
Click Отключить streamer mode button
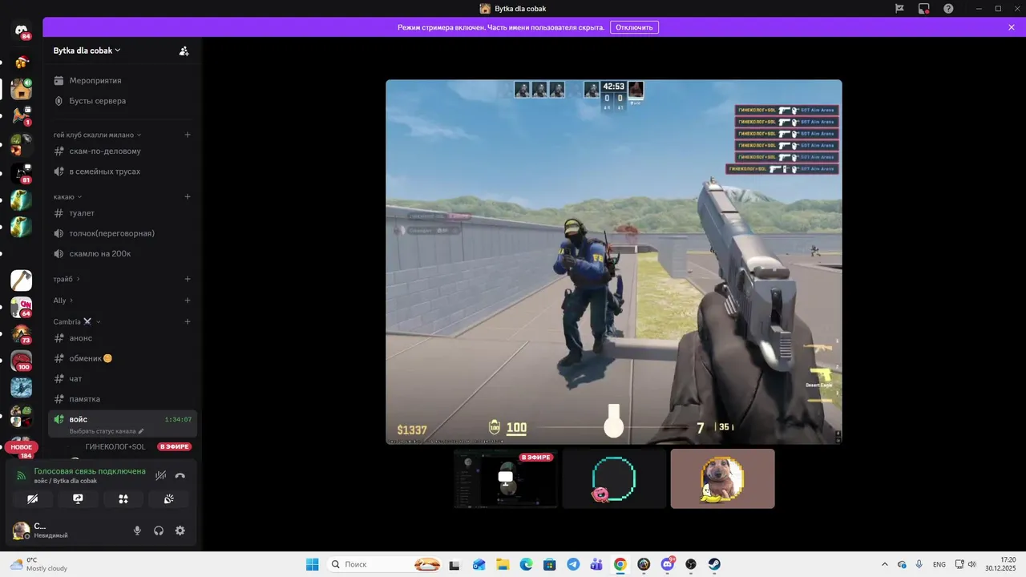[x=634, y=27]
